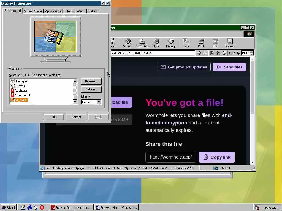Launch Internet Explorer from quick launch

point(29,208)
